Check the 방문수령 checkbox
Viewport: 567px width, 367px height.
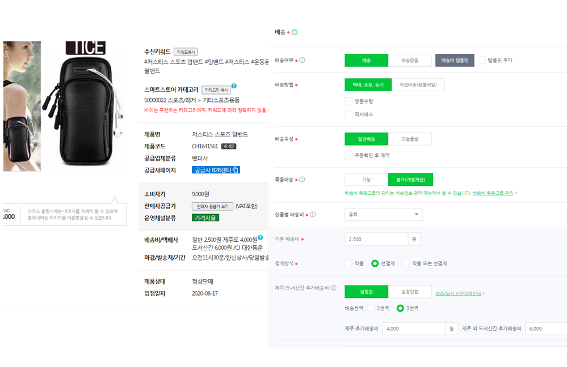tap(348, 101)
